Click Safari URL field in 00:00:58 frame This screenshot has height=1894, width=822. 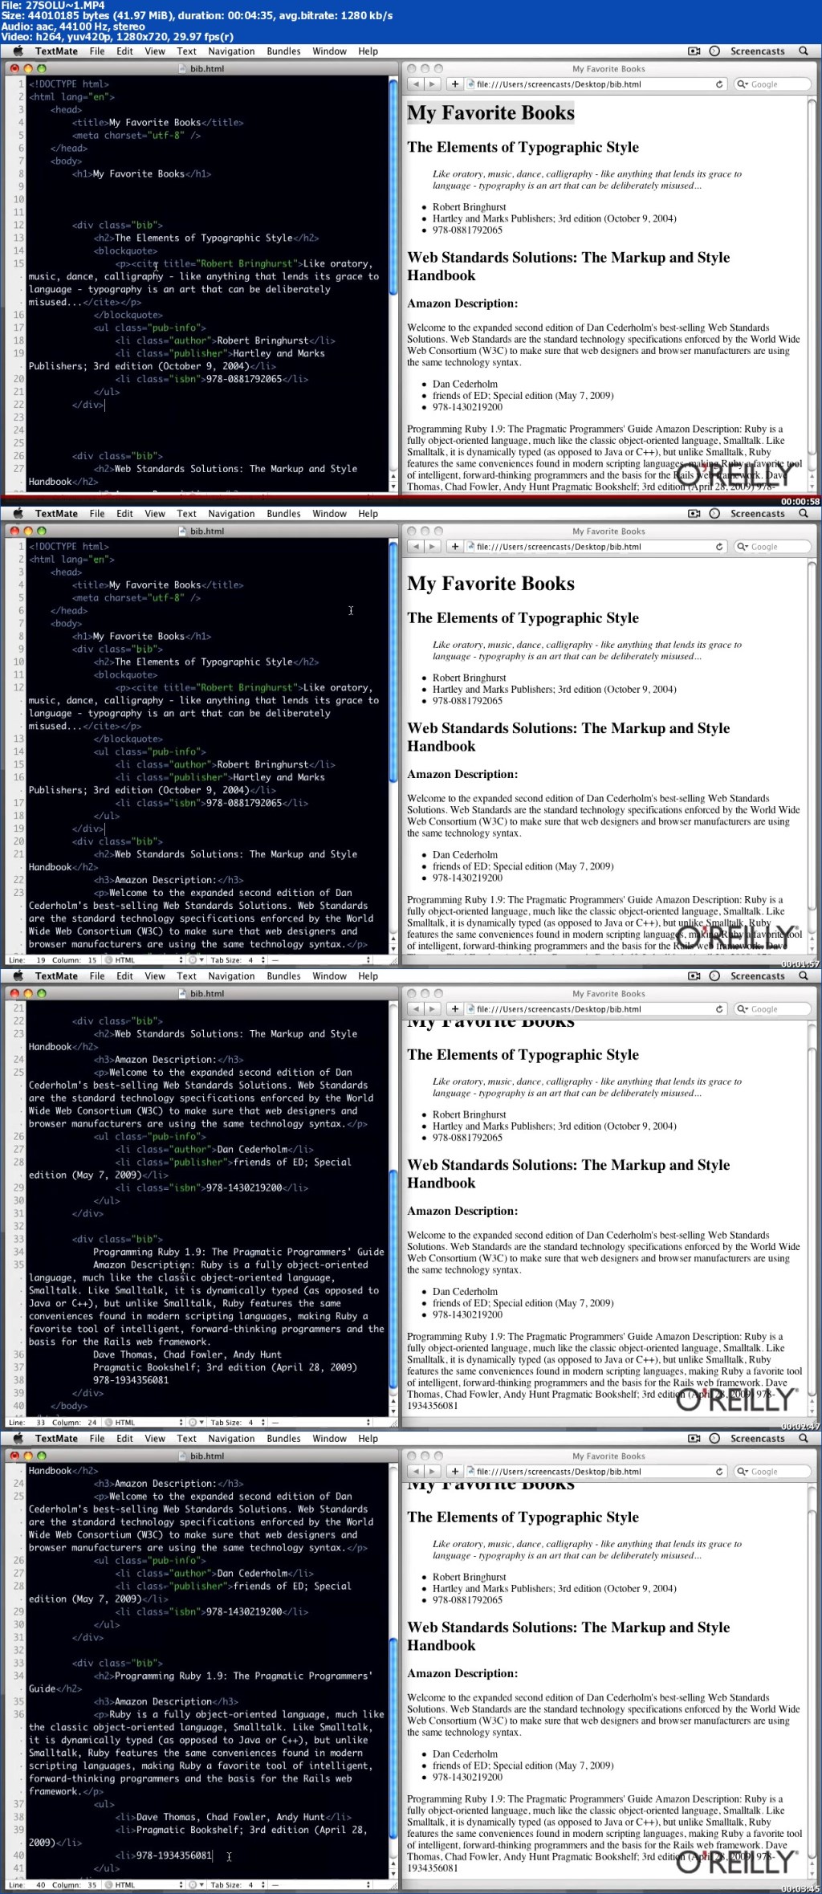(x=596, y=84)
